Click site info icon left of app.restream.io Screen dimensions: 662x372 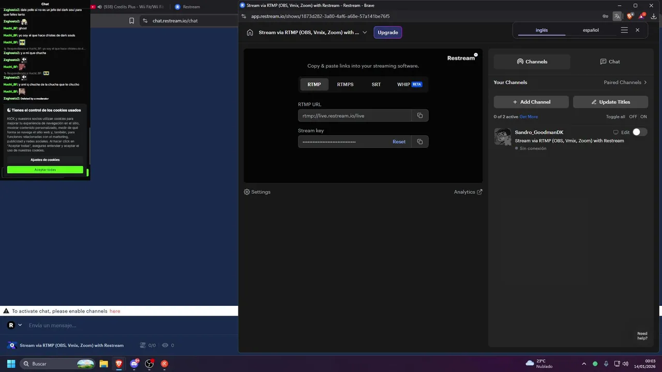(x=244, y=16)
